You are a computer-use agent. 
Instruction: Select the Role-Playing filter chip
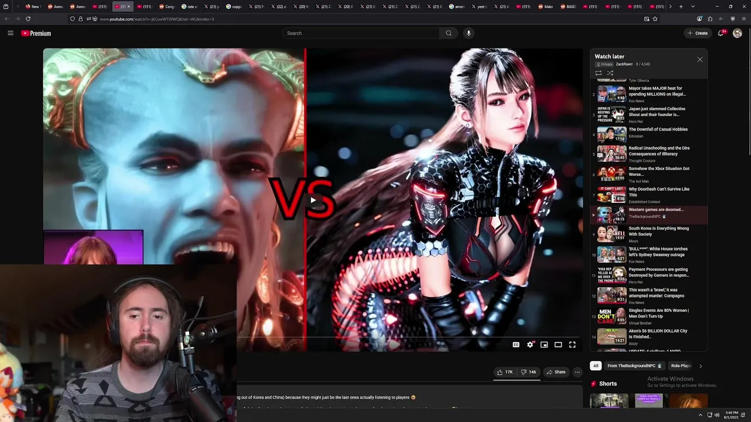(681, 366)
